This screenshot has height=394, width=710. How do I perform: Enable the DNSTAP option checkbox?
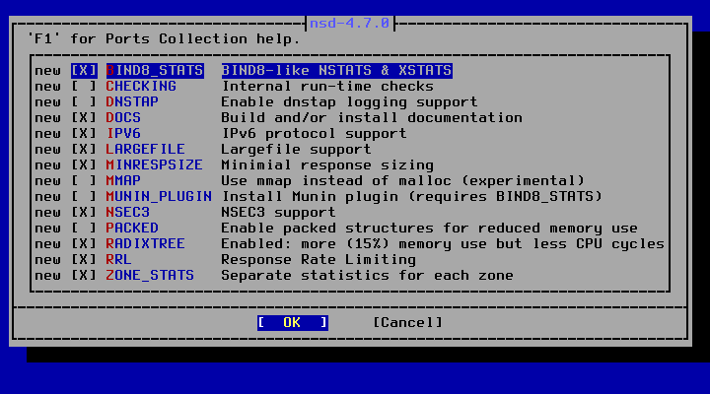(84, 102)
